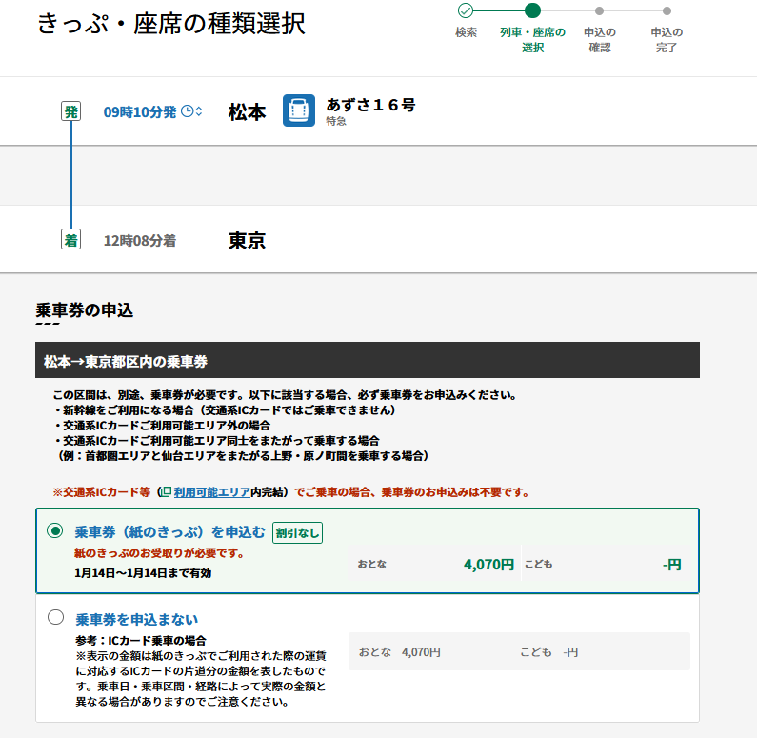This screenshot has width=757, height=738.
Task: Click the 申込の確認 step dot
Action: click(599, 10)
